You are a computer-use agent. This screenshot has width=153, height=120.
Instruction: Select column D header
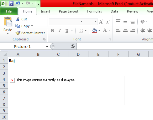[x=78, y=54]
